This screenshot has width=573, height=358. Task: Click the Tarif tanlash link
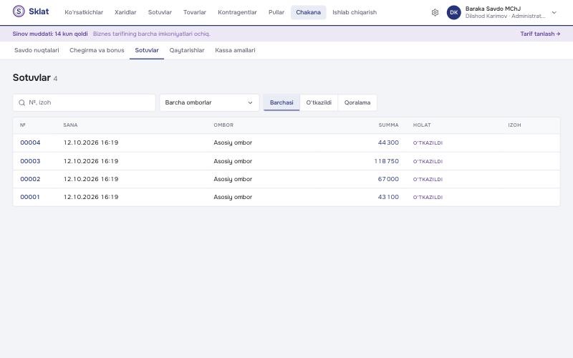540,34
